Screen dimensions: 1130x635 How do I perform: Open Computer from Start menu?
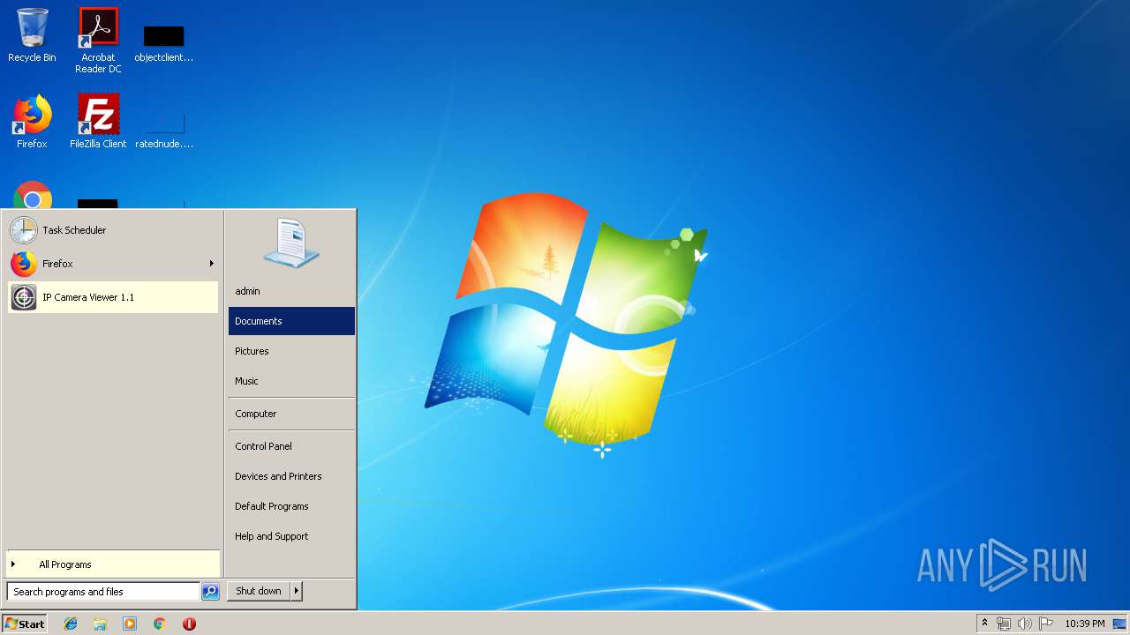(291, 414)
